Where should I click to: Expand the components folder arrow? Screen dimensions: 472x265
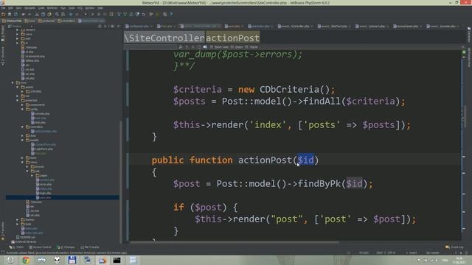coord(22,105)
